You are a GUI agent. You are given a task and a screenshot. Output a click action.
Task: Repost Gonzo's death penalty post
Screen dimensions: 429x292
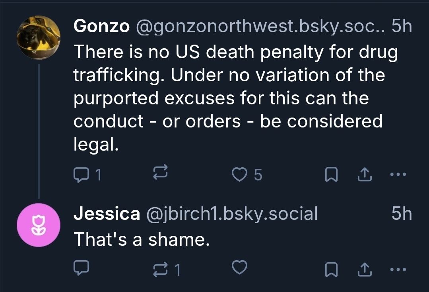pos(161,174)
